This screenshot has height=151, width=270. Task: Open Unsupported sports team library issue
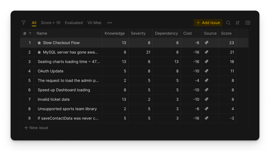67,109
